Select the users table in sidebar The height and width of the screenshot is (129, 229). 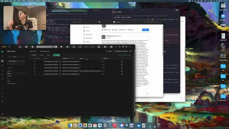click(x=9, y=81)
